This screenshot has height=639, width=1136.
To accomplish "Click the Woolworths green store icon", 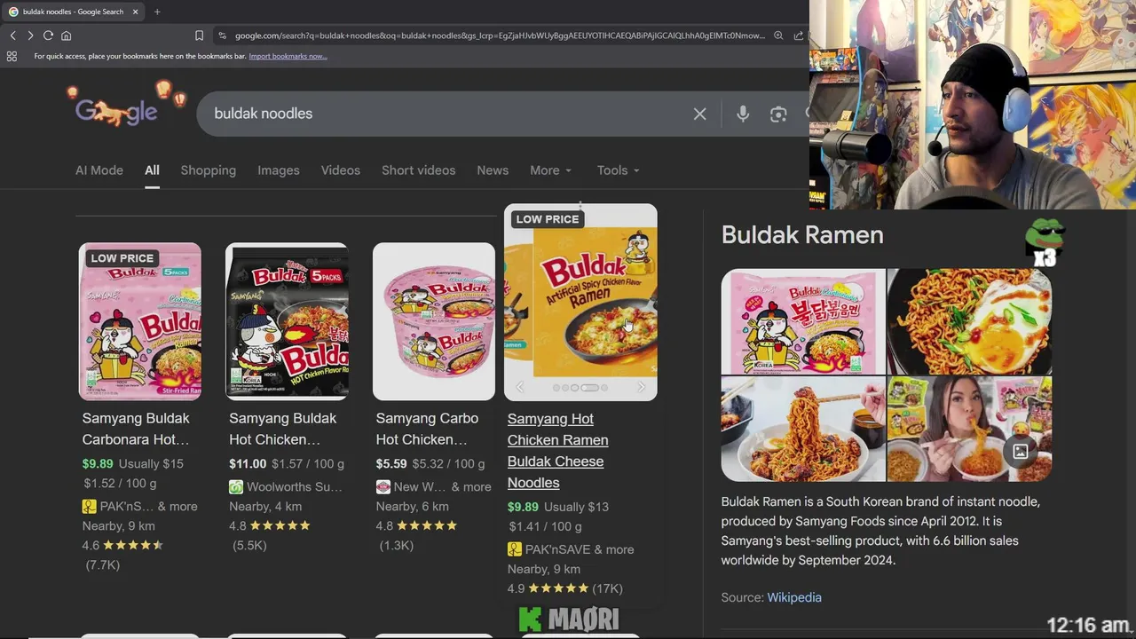I will (236, 487).
